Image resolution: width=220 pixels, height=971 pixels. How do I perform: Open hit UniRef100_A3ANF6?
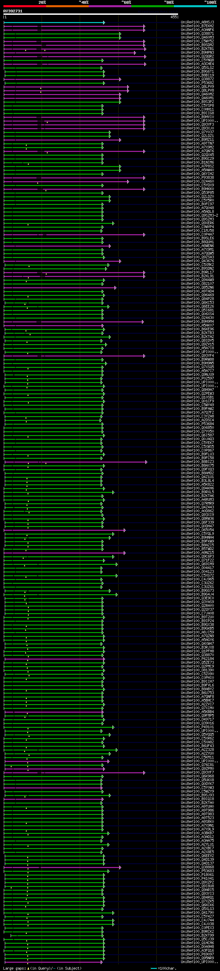click(197, 30)
